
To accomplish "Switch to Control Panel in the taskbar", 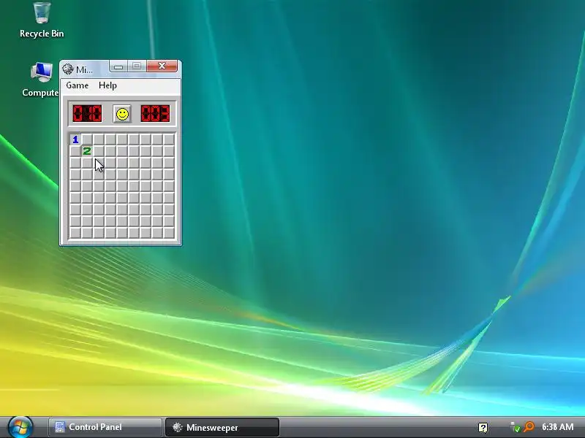I will point(105,427).
